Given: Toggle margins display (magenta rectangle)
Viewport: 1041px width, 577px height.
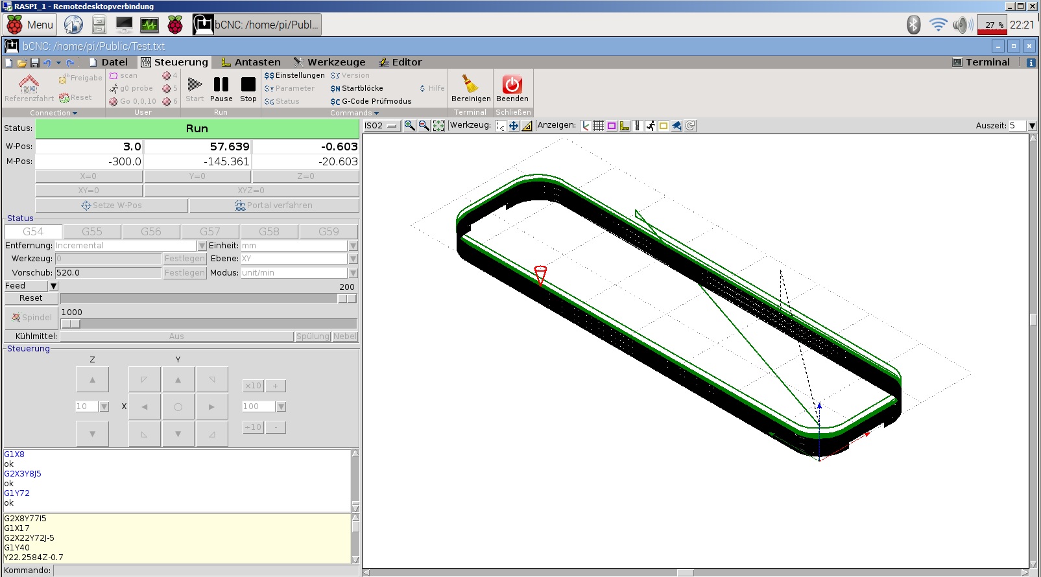Looking at the screenshot, I should (x=612, y=126).
